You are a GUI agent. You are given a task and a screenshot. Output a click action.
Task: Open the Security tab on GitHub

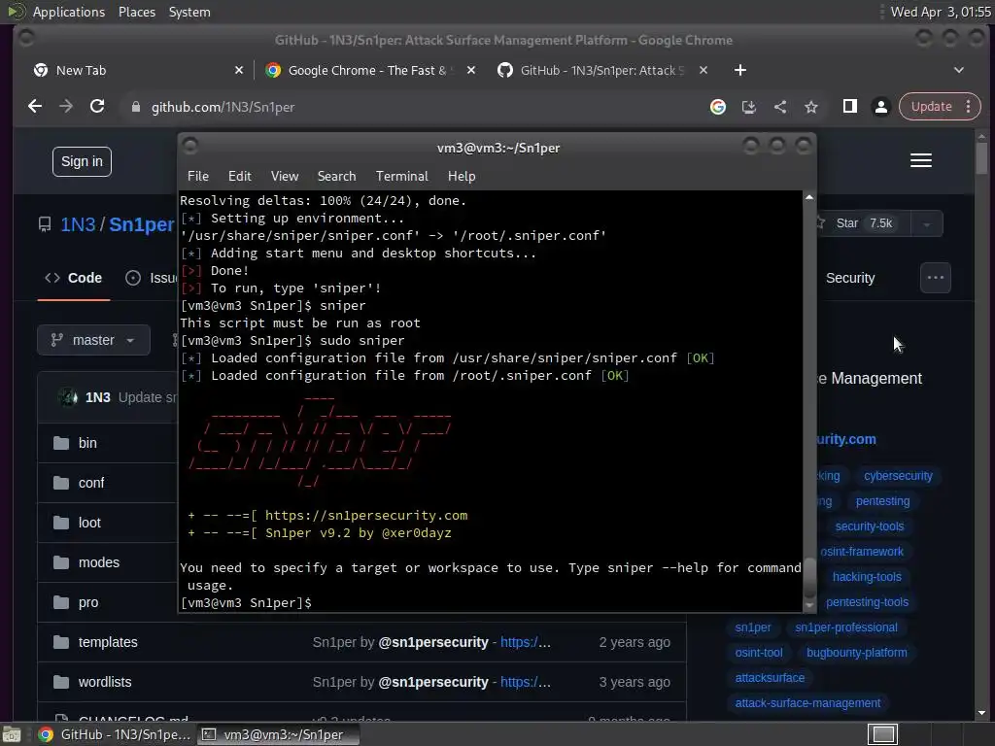tap(849, 278)
